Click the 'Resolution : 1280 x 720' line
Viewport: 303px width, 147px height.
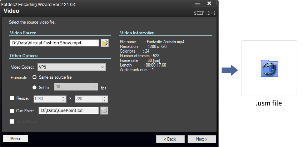click(143, 46)
